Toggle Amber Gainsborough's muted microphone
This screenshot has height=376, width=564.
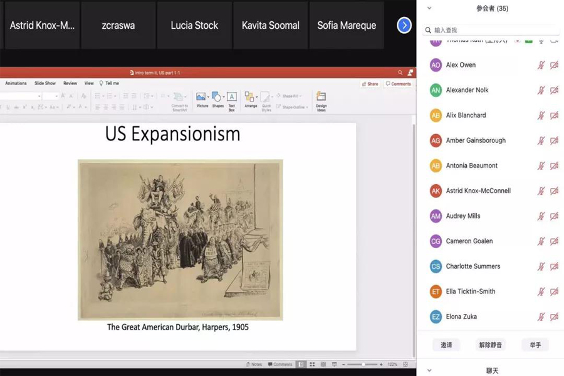tap(541, 140)
